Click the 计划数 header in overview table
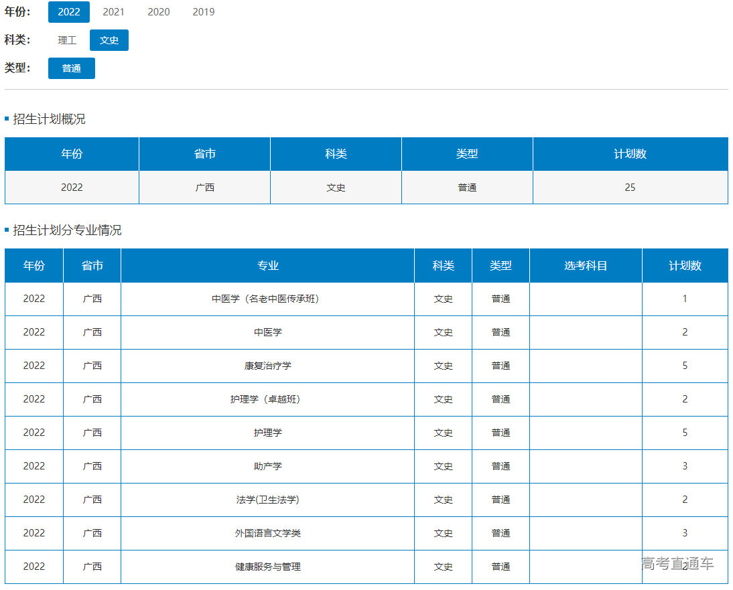 (630, 154)
